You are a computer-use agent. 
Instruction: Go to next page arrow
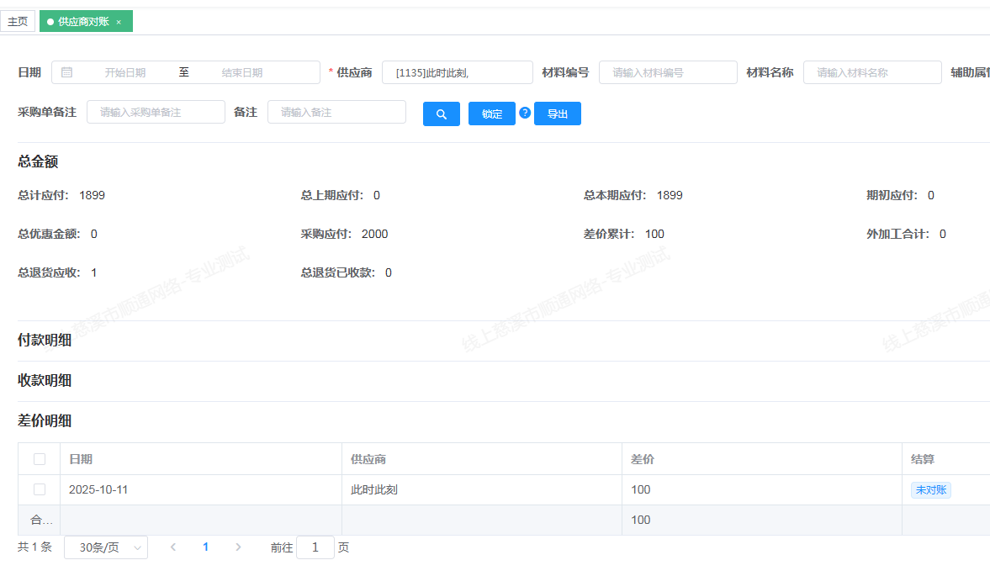(238, 547)
